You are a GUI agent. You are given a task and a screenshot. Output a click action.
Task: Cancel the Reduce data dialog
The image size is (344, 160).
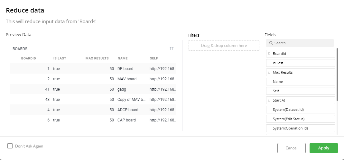click(291, 148)
